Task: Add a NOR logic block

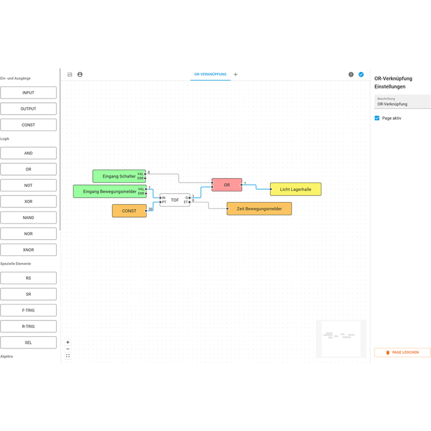Action: coord(29,234)
